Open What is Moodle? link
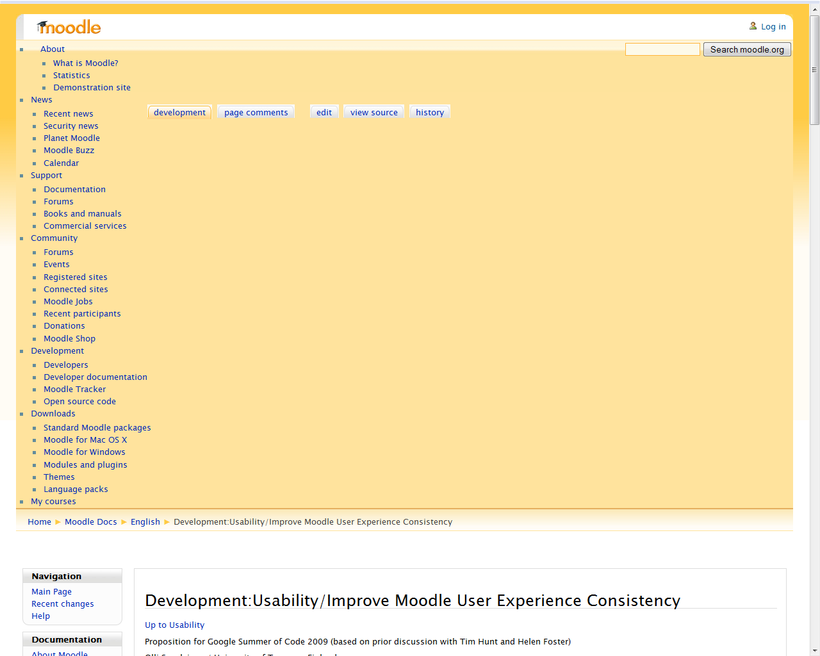 pyautogui.click(x=86, y=63)
